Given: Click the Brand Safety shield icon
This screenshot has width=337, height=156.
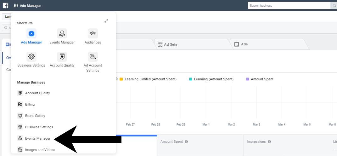Looking at the screenshot, I should pyautogui.click(x=20, y=116).
